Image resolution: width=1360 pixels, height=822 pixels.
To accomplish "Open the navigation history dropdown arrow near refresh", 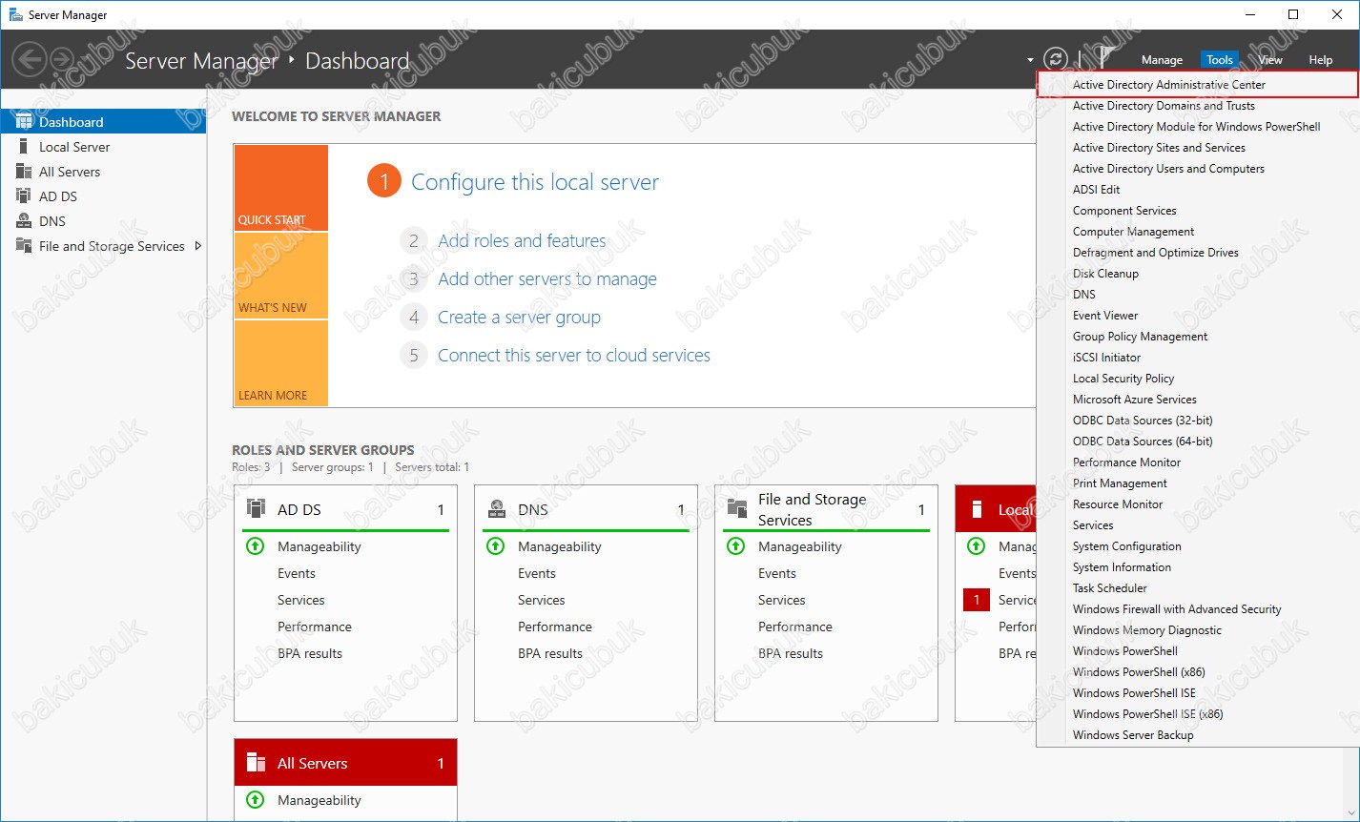I will pos(1030,61).
